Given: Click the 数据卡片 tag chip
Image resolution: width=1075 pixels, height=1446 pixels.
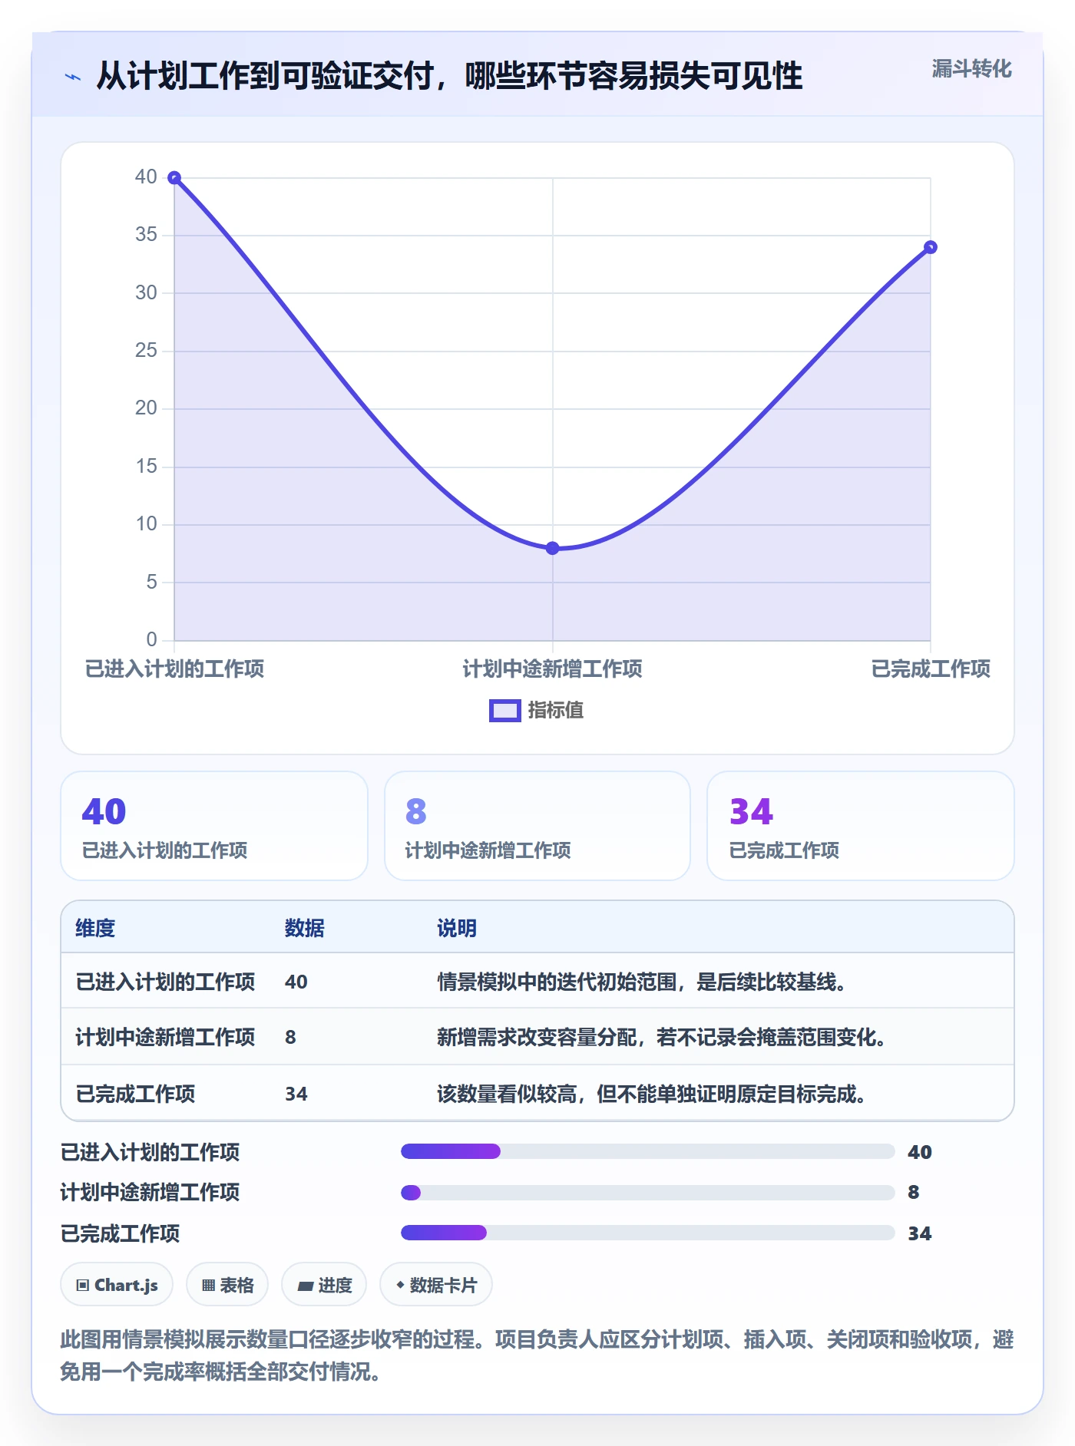Looking at the screenshot, I should point(436,1284).
